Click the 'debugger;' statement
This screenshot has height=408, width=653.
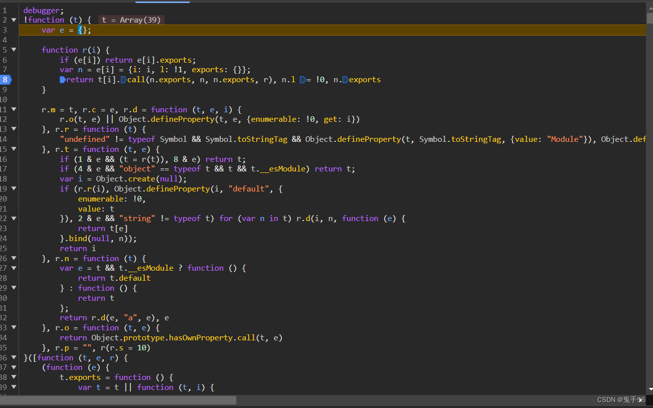44,10
